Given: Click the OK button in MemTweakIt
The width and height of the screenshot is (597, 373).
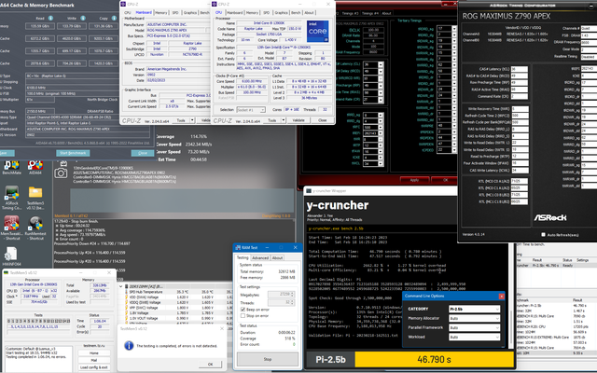Looking at the screenshot, I should [x=445, y=180].
